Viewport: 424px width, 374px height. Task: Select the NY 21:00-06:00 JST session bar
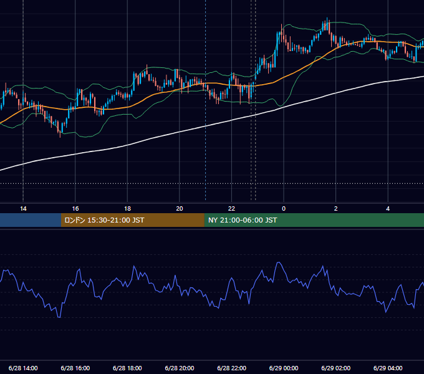click(x=314, y=220)
